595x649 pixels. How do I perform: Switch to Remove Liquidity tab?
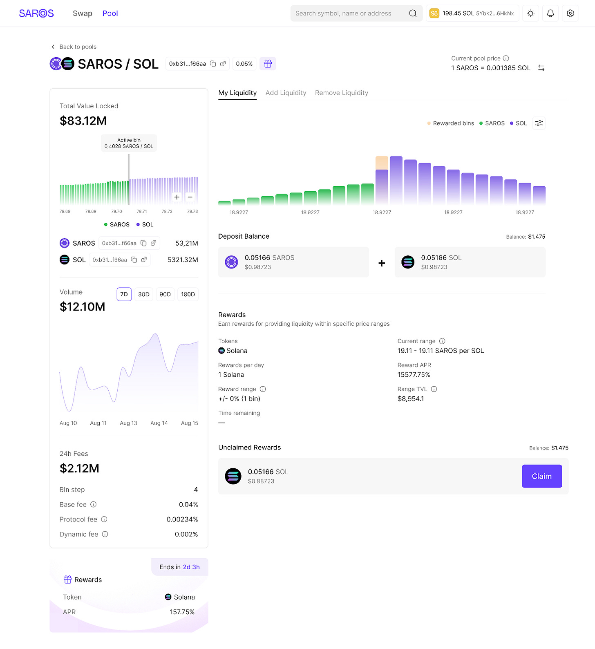(342, 93)
